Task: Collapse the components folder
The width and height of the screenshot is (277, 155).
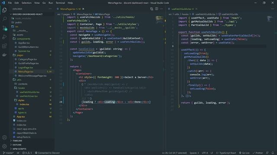Action: coord(23,39)
